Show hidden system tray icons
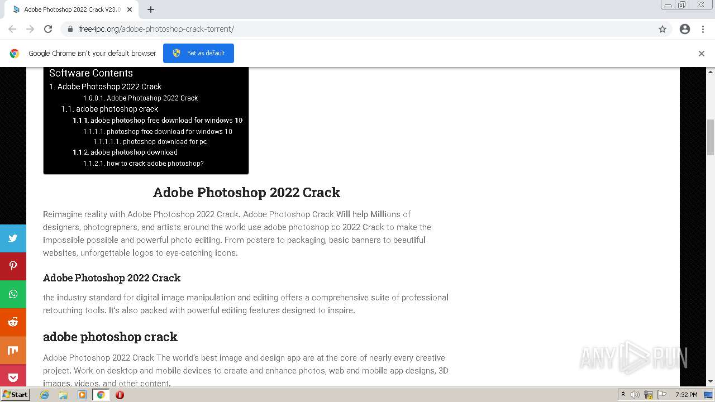The image size is (715, 402). pyautogui.click(x=623, y=395)
